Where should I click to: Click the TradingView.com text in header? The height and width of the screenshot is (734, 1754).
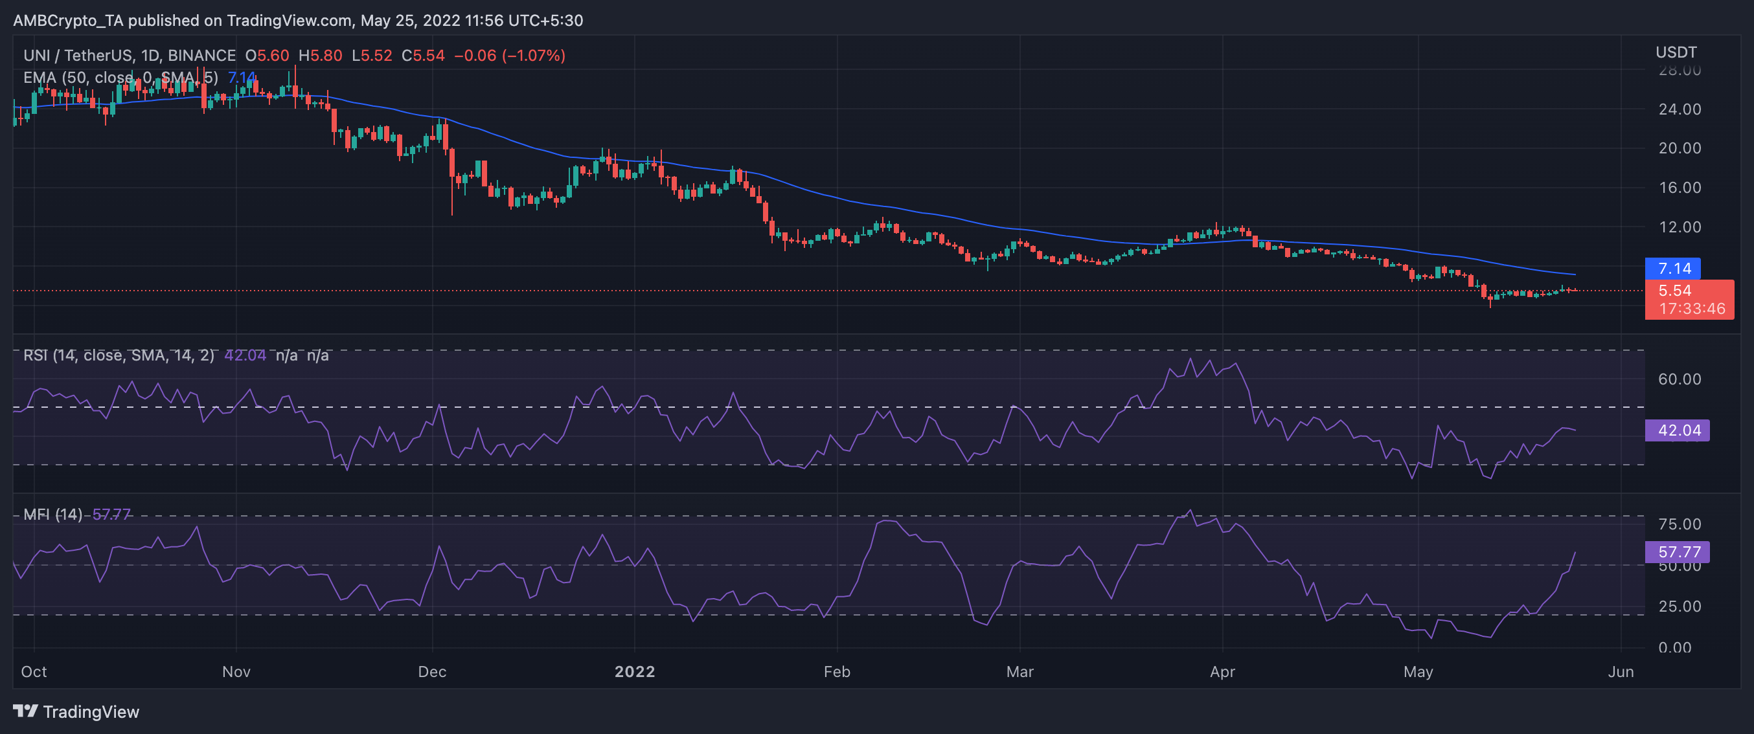pos(289,21)
